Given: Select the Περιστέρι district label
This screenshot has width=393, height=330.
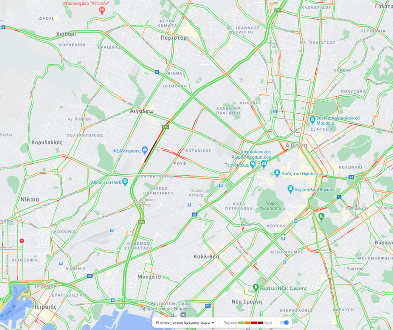Looking at the screenshot, I should (175, 38).
